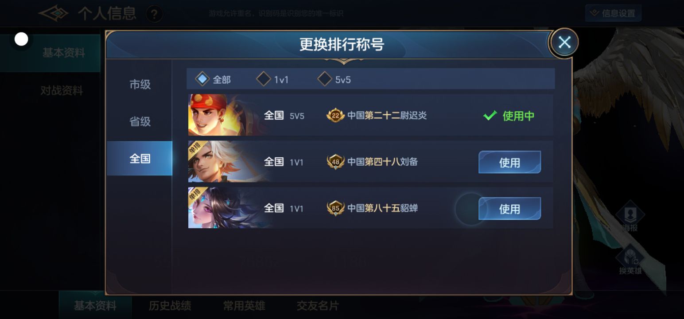
Task: Use the 中国第八十五貂蝉 title
Action: point(509,209)
